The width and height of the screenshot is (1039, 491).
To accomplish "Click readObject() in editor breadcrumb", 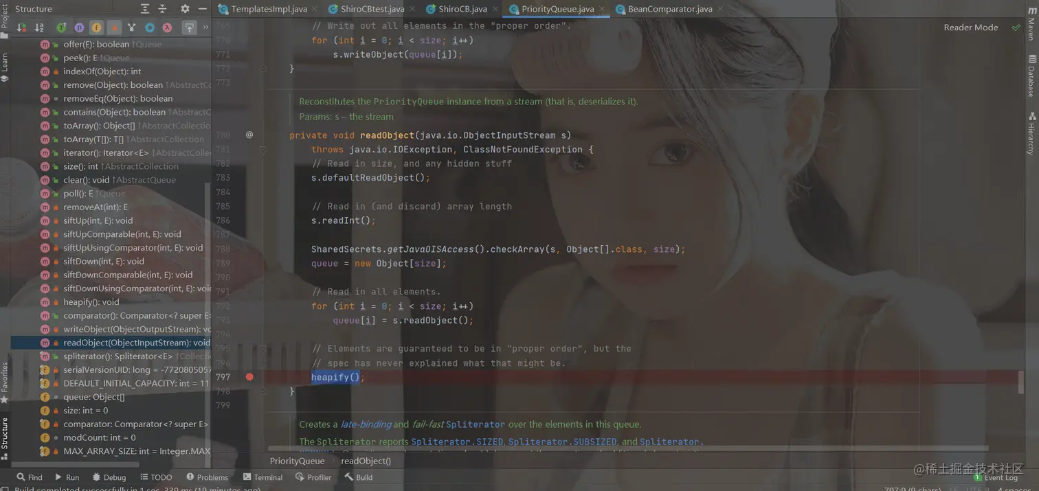I will click(x=366, y=461).
